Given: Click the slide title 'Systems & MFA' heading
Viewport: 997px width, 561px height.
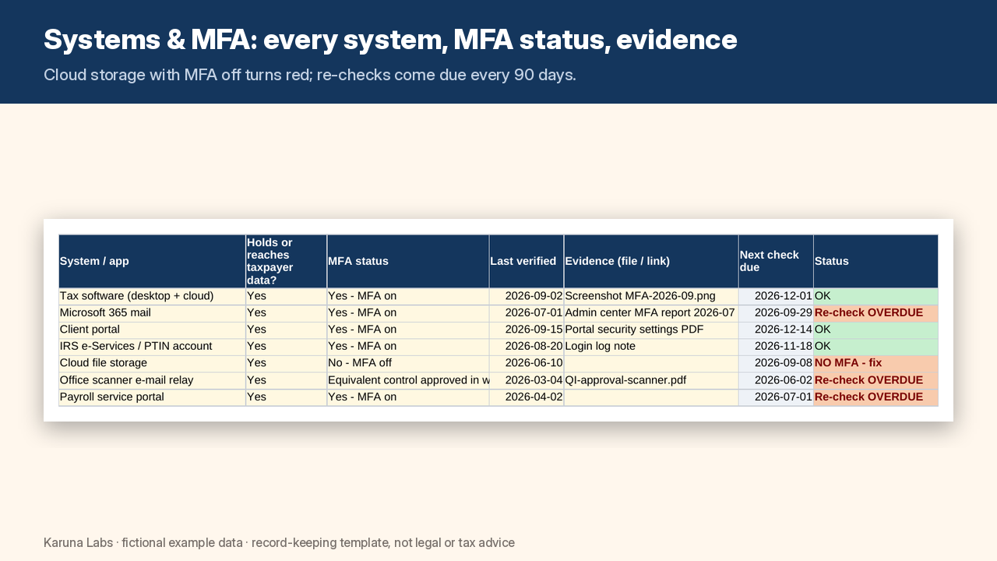Looking at the screenshot, I should [x=390, y=40].
